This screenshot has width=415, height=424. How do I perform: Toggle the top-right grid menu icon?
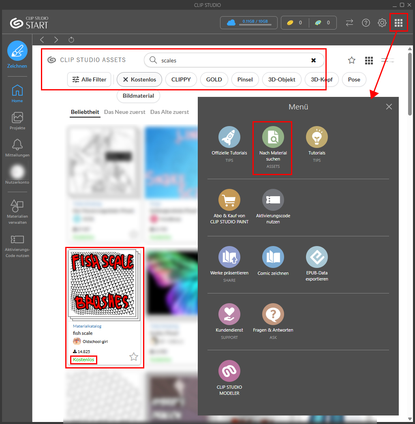tap(398, 23)
